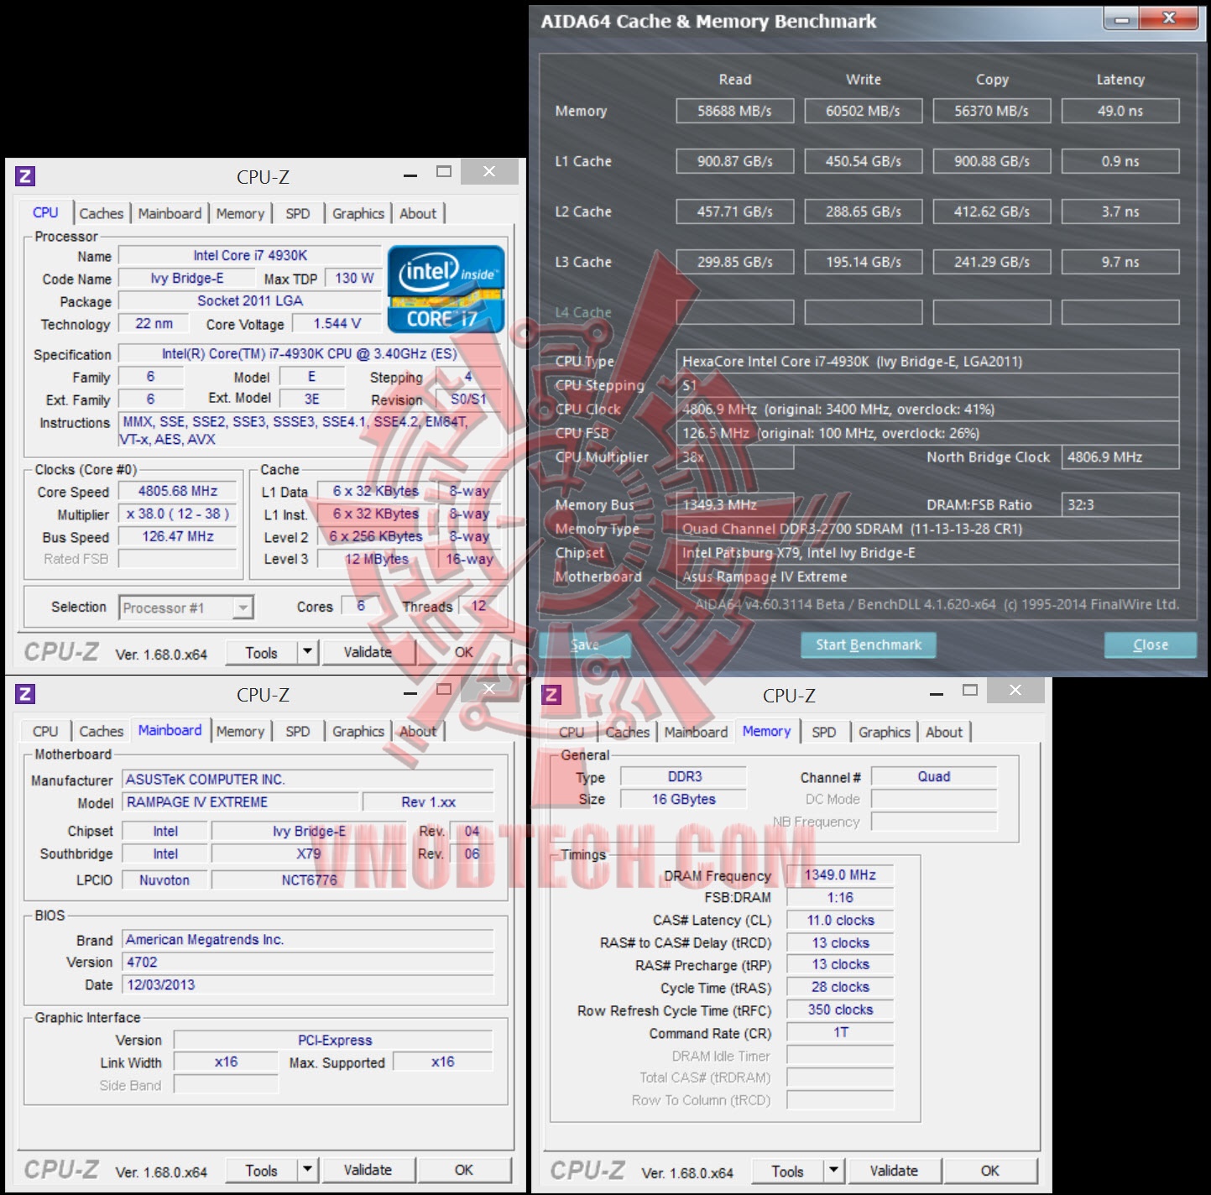Viewport: 1211px width, 1195px height.
Task: Minimize the CPU-Z window showing the Memory tab
Action: click(x=937, y=693)
